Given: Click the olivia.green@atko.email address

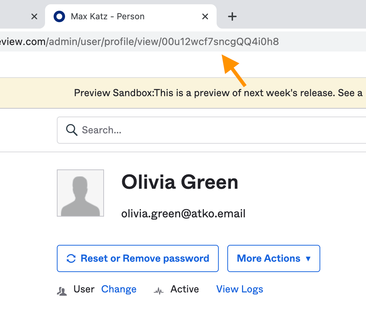Looking at the screenshot, I should tap(183, 214).
